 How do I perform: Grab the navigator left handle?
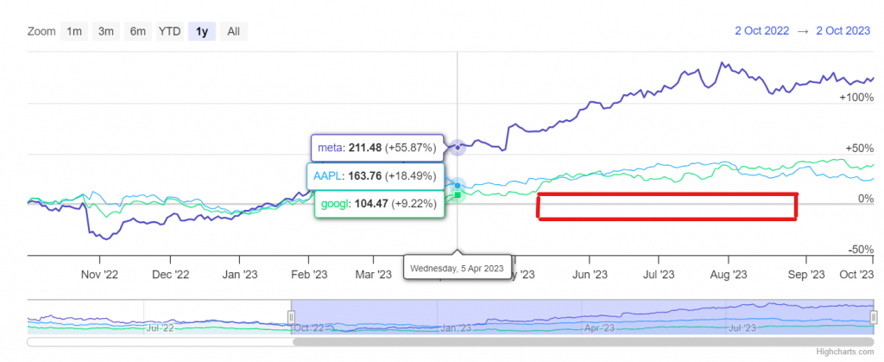(292, 315)
